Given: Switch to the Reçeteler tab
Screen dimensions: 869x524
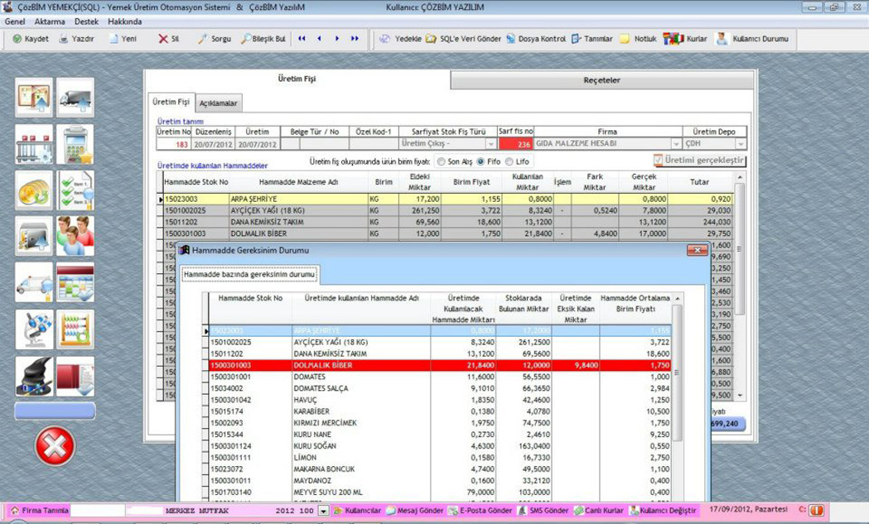Looking at the screenshot, I should [x=601, y=80].
